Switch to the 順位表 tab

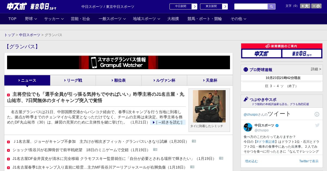pos(119,80)
